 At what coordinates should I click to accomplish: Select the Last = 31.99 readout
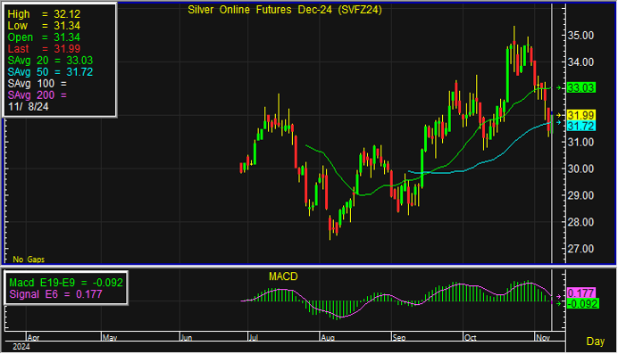pyautogui.click(x=44, y=49)
